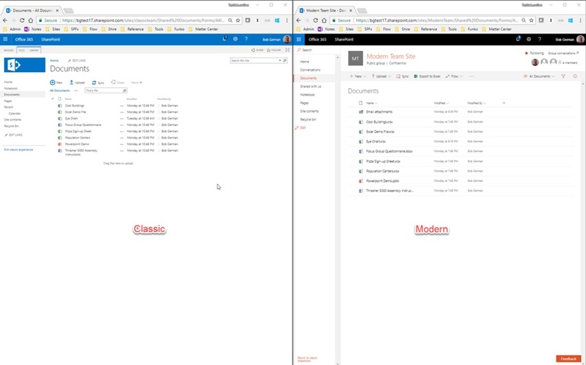Open Modified By column dropdown in Modern list

[477, 103]
